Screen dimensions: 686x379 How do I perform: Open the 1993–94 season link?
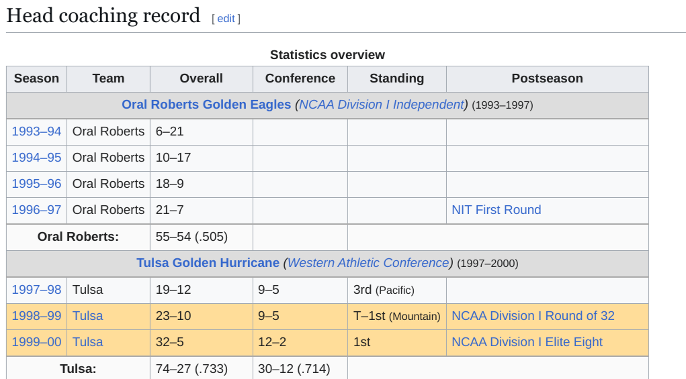(x=36, y=131)
